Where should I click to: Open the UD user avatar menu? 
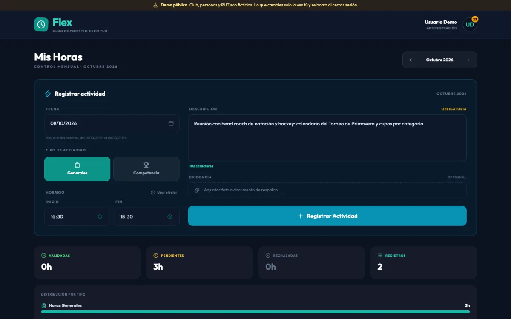[470, 24]
